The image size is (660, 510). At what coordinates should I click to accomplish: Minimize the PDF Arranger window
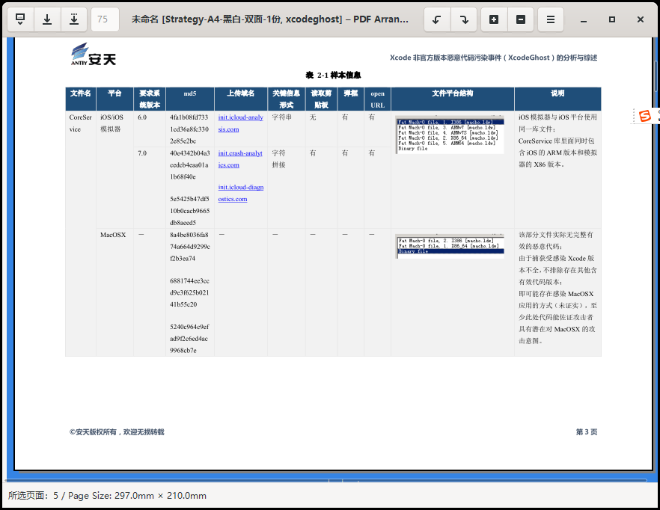point(584,19)
